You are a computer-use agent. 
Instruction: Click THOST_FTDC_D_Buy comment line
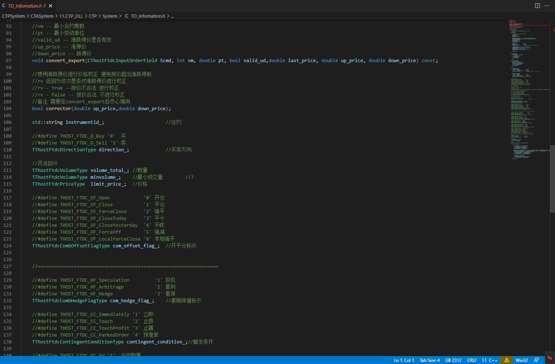pyautogui.click(x=79, y=136)
